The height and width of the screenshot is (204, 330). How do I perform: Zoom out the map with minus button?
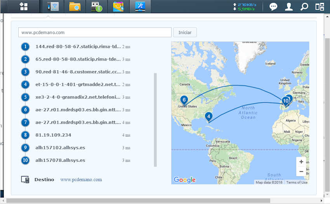301,171
